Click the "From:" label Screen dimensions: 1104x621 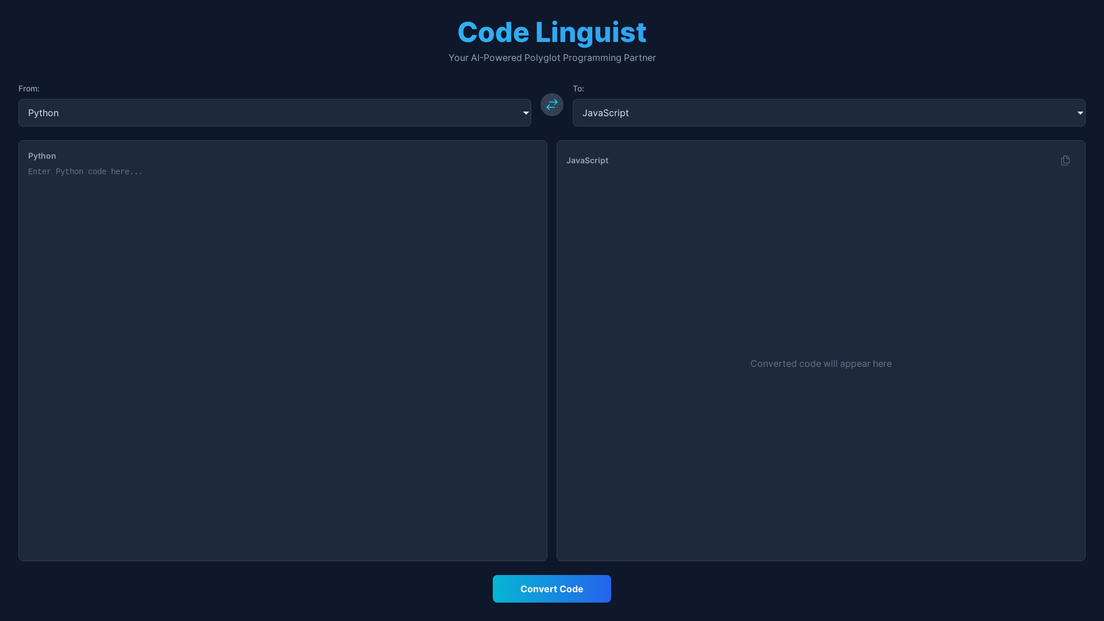click(29, 89)
